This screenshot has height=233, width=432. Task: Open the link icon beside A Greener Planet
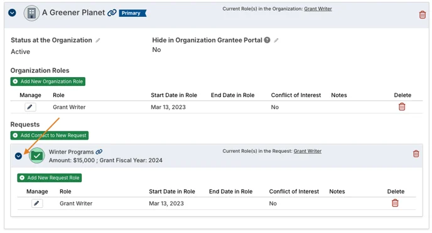pyautogui.click(x=112, y=13)
